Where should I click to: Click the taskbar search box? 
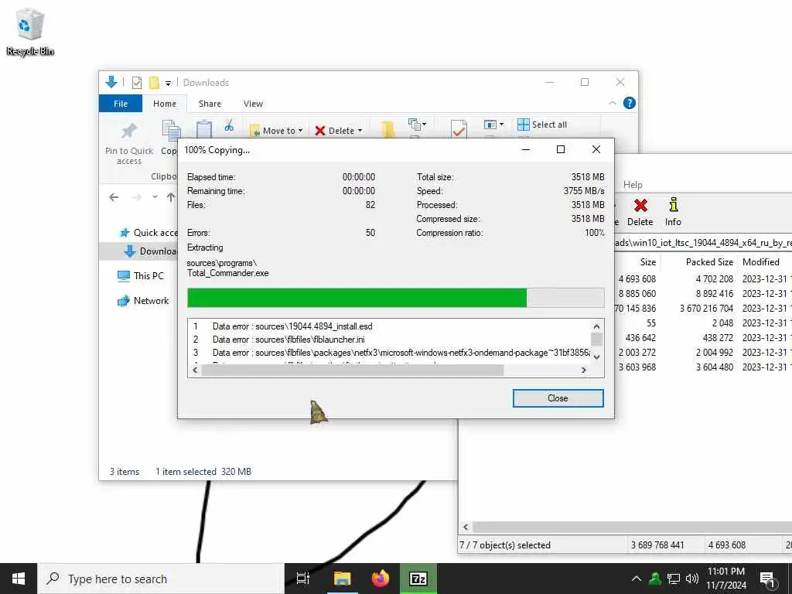point(161,579)
